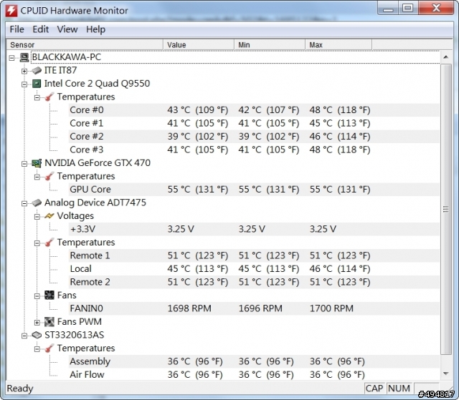
Task: Click the Fans icon
Action: (x=49, y=296)
